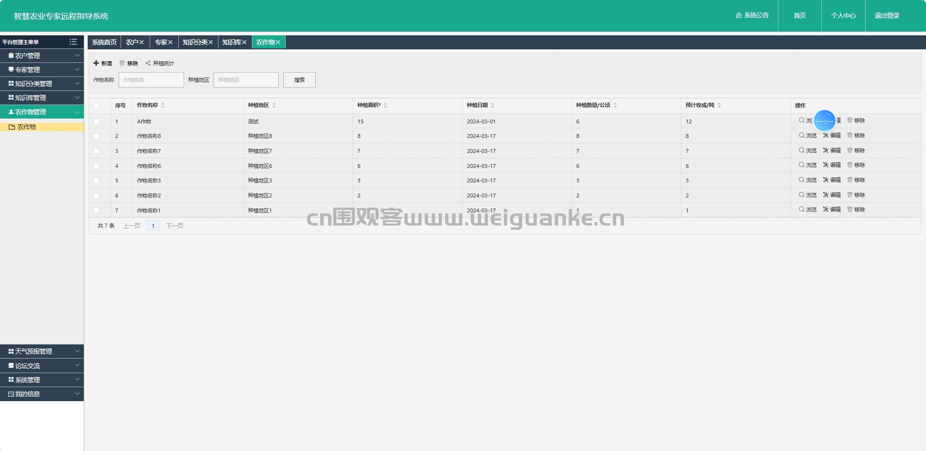Screen dimensions: 926x451
Task: Click the 移除 trash icon in toolbar
Action: (x=129, y=63)
